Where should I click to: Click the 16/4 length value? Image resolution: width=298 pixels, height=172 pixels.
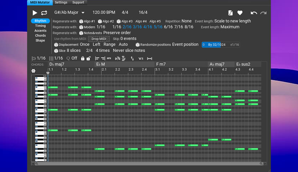click(x=143, y=12)
